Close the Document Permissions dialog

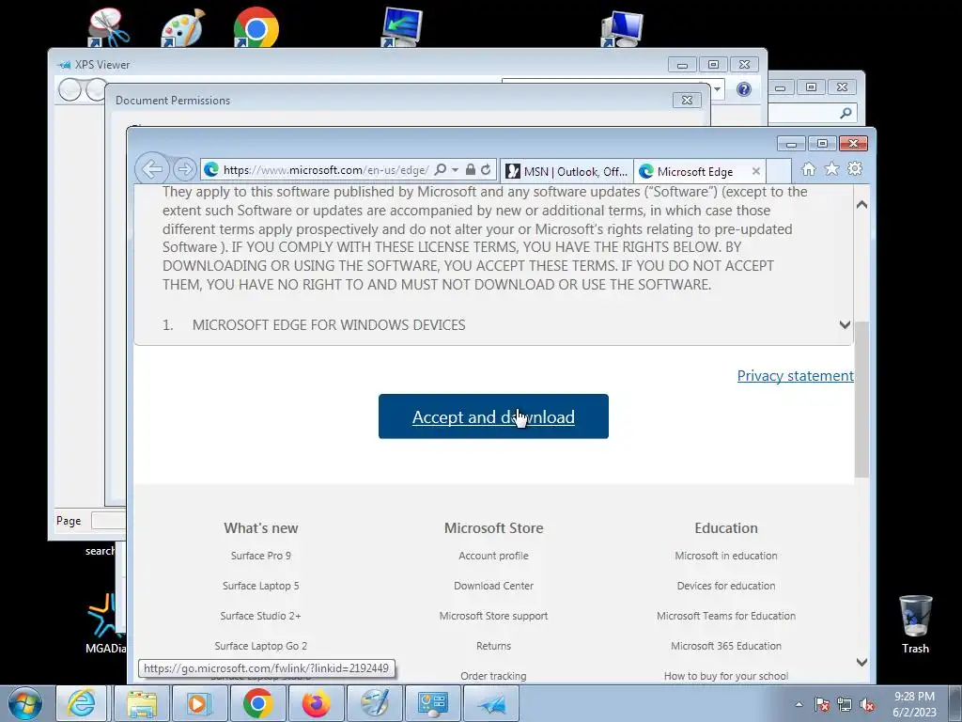[687, 100]
